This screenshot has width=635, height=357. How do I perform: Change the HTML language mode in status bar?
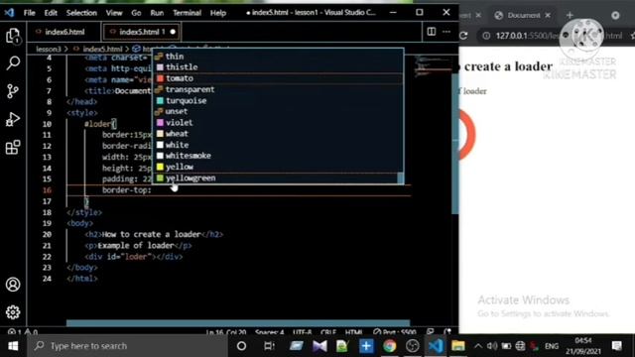(x=353, y=332)
